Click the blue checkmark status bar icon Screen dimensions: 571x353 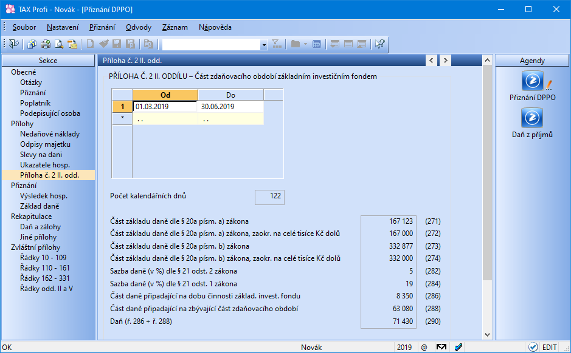[459, 347]
